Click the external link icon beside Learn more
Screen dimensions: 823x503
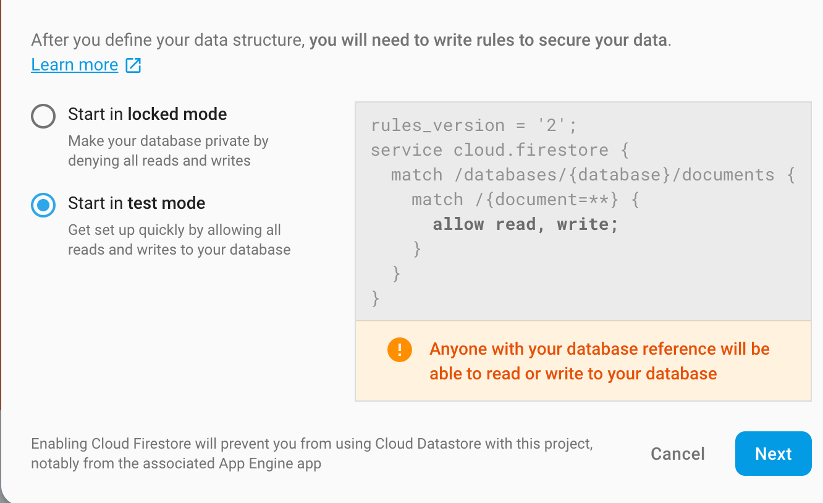coord(133,65)
